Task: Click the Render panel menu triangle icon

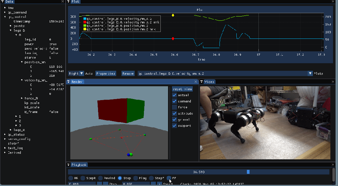Action: pyautogui.click(x=69, y=82)
